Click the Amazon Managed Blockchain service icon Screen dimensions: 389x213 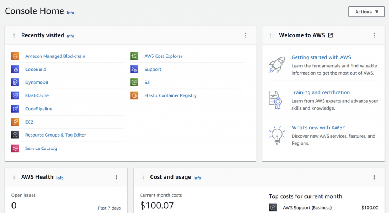tap(15, 56)
